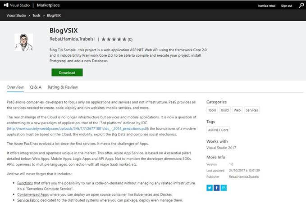Viewport: 306px width, 203px height.
Task: Open the Functions link in the list
Action: coord(25,183)
